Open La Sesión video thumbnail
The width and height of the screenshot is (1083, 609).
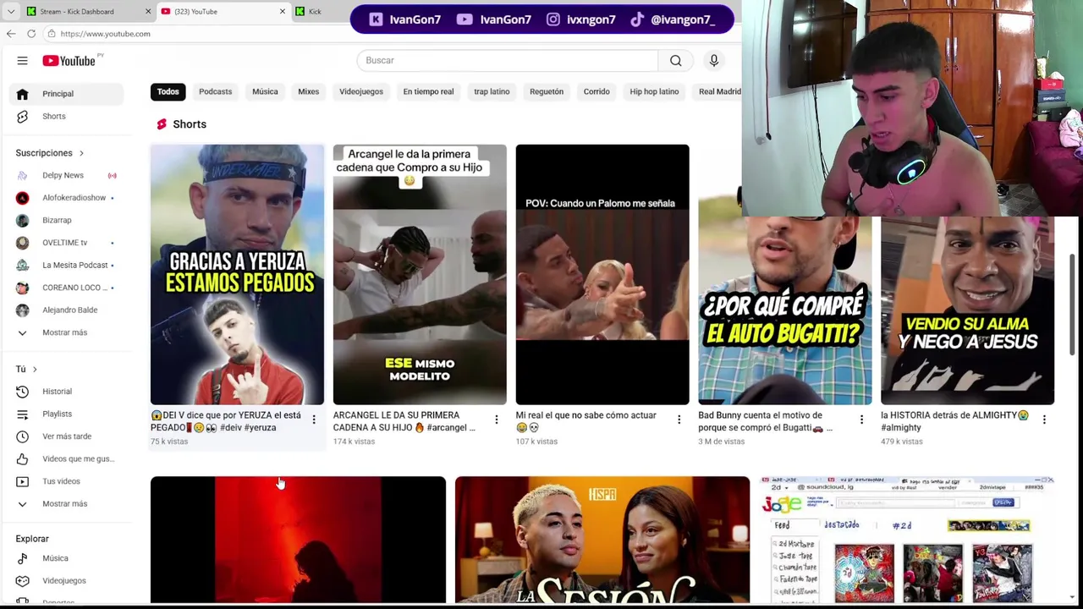(x=602, y=540)
